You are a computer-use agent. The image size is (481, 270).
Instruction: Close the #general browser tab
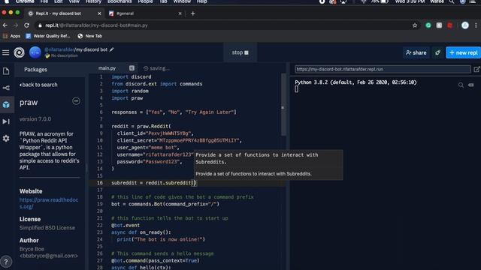180,13
